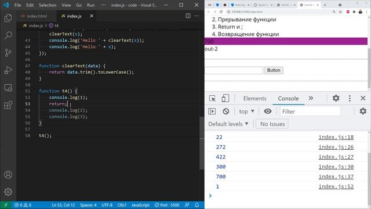
Task: Open source link index.js:27
Action: point(336,157)
